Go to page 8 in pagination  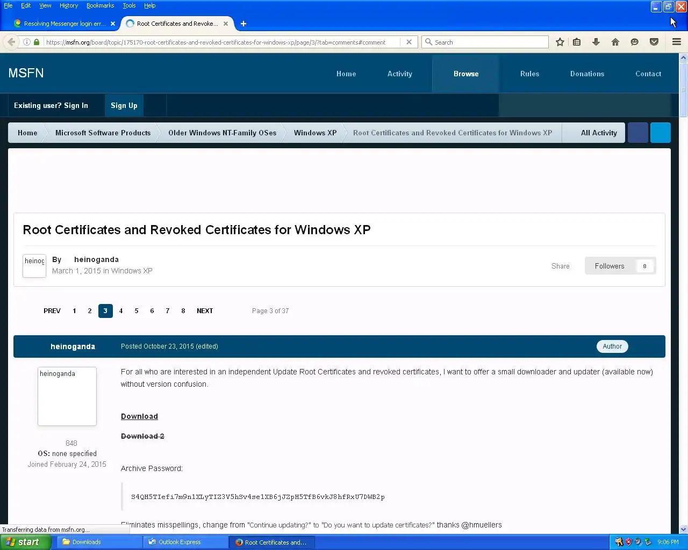(183, 310)
